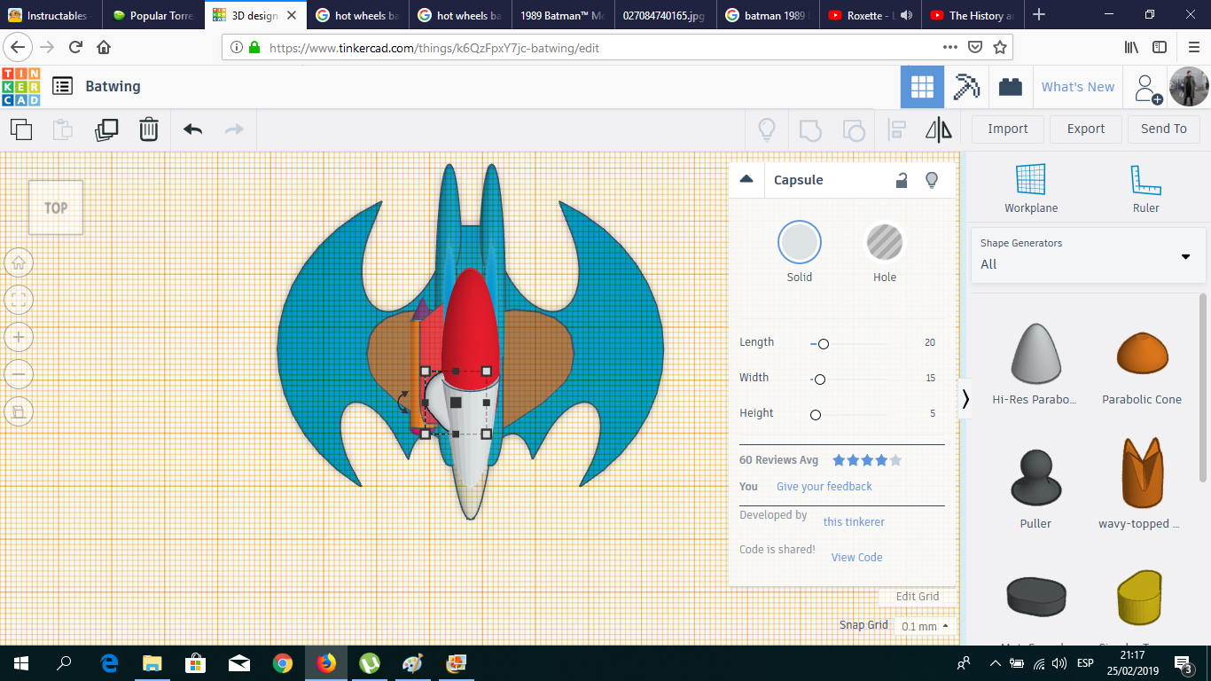Click the Undo arrow

[x=191, y=129]
